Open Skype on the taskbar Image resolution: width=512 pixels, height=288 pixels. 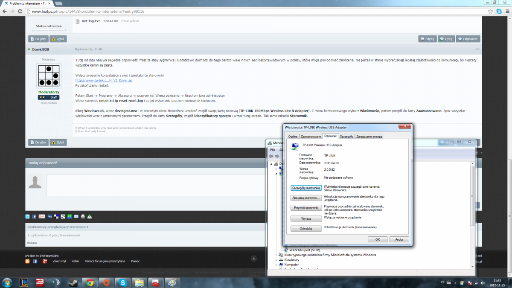click(x=123, y=282)
